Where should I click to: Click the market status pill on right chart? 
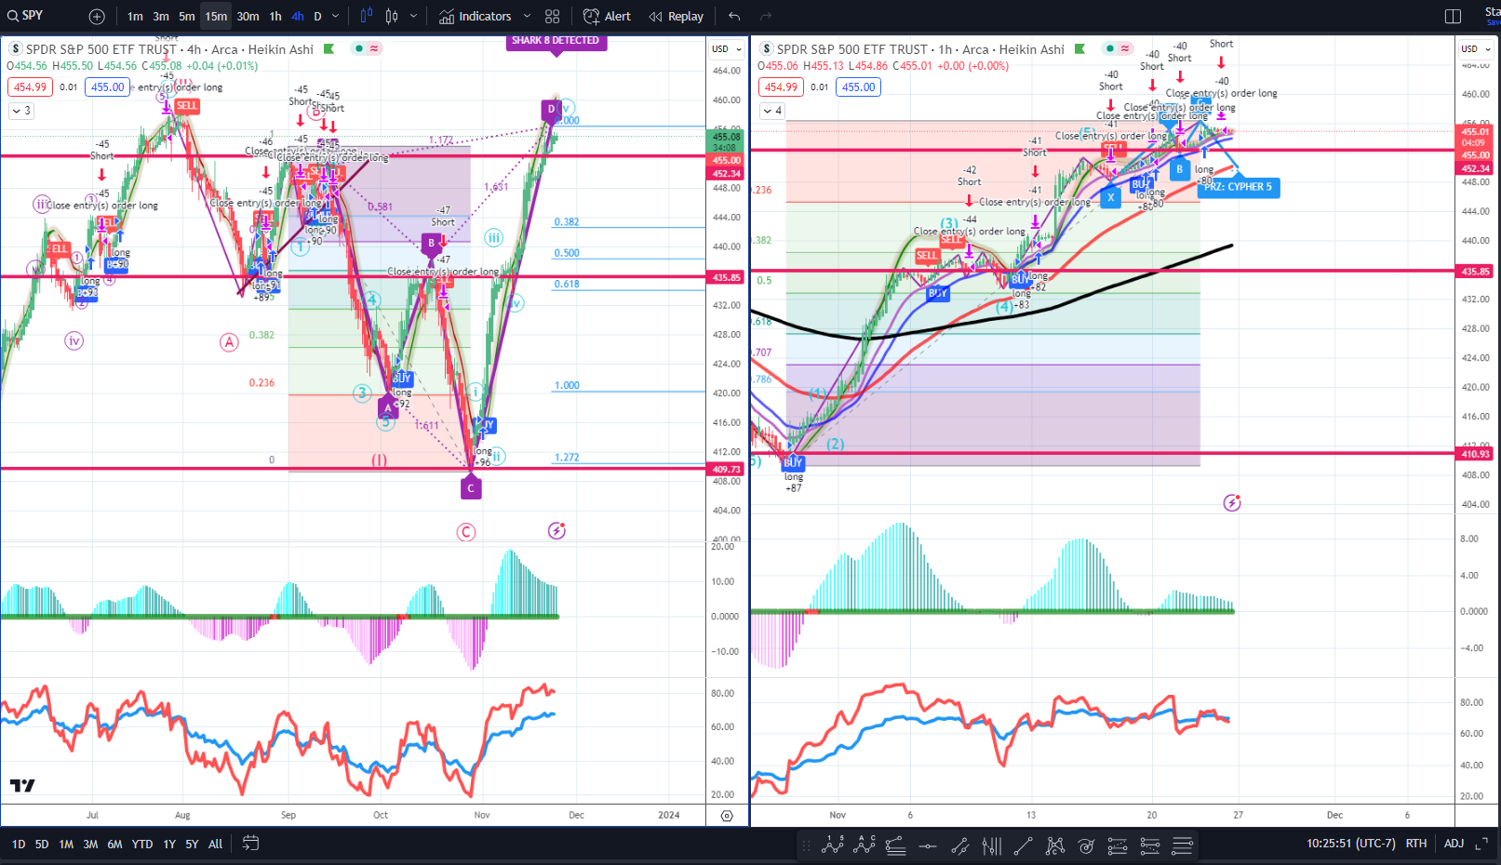tap(1118, 48)
